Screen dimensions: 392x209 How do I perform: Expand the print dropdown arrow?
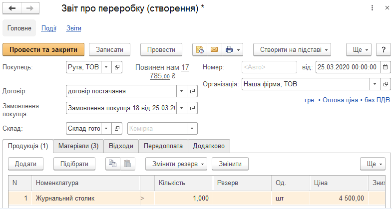(239, 50)
